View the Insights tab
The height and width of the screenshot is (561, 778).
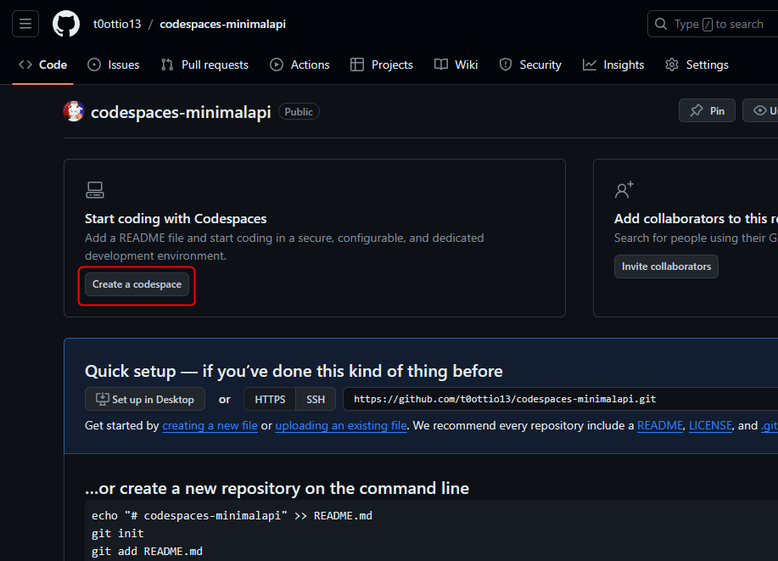(x=613, y=65)
